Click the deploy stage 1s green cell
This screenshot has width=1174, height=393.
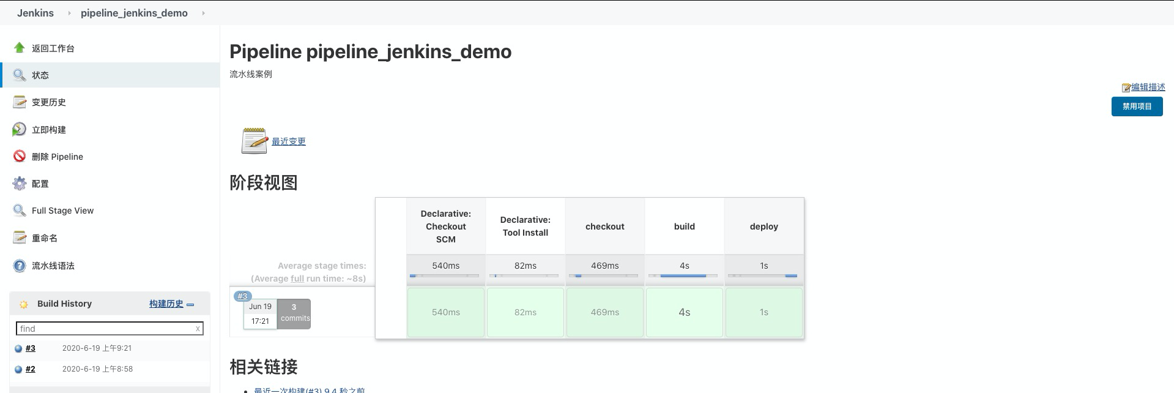tap(764, 312)
